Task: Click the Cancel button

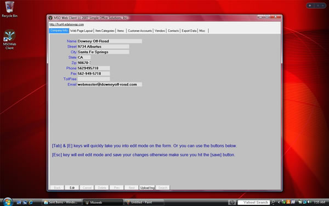Action: (87, 187)
